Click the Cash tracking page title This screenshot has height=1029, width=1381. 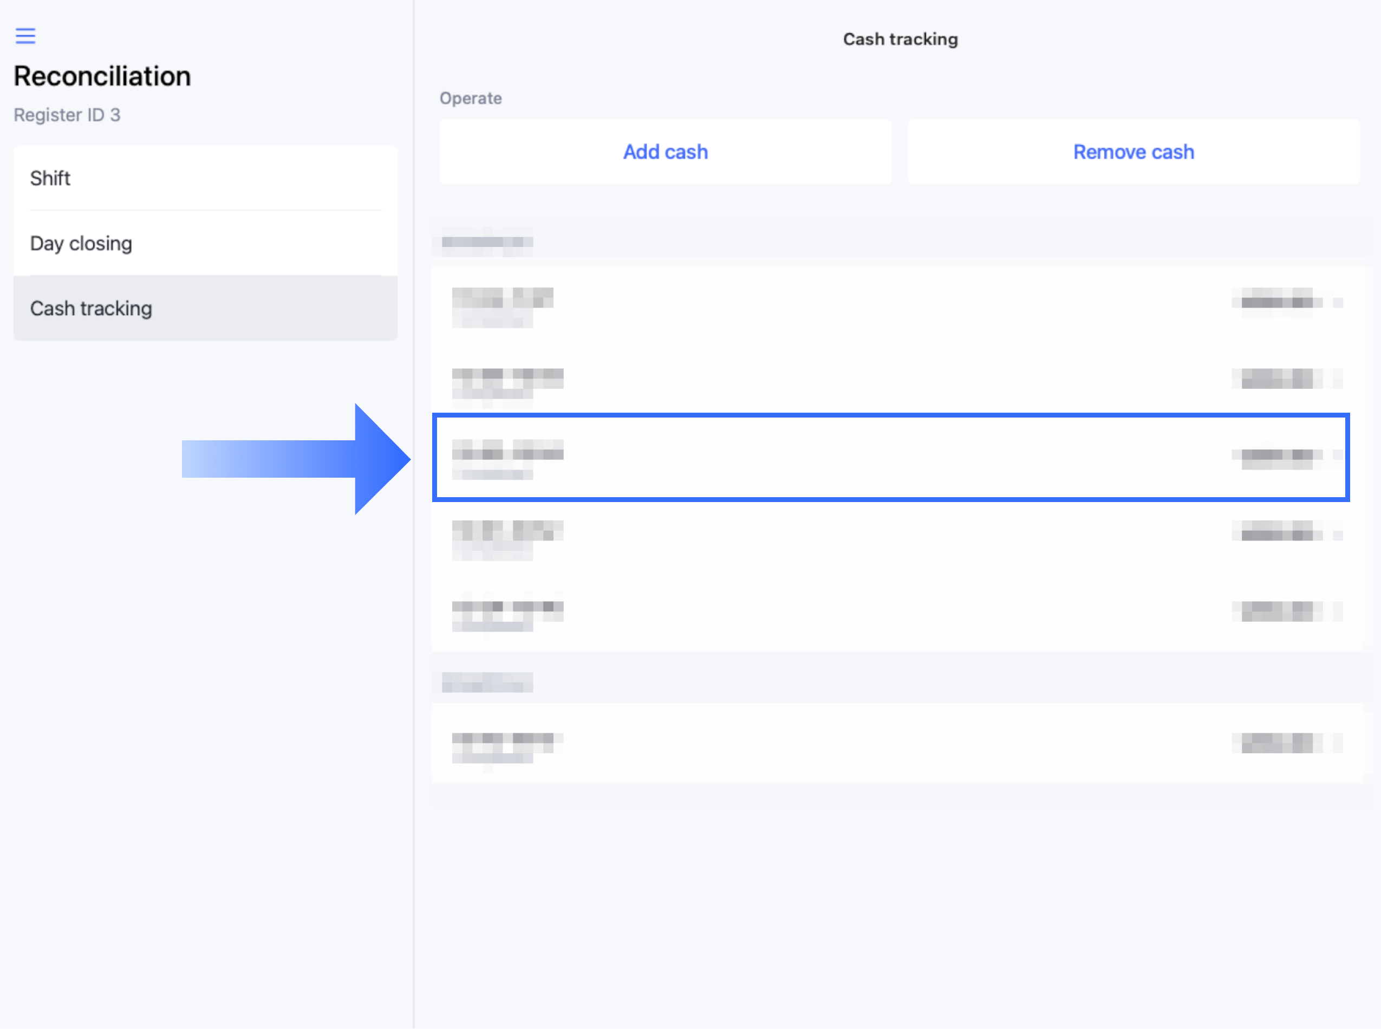900,39
